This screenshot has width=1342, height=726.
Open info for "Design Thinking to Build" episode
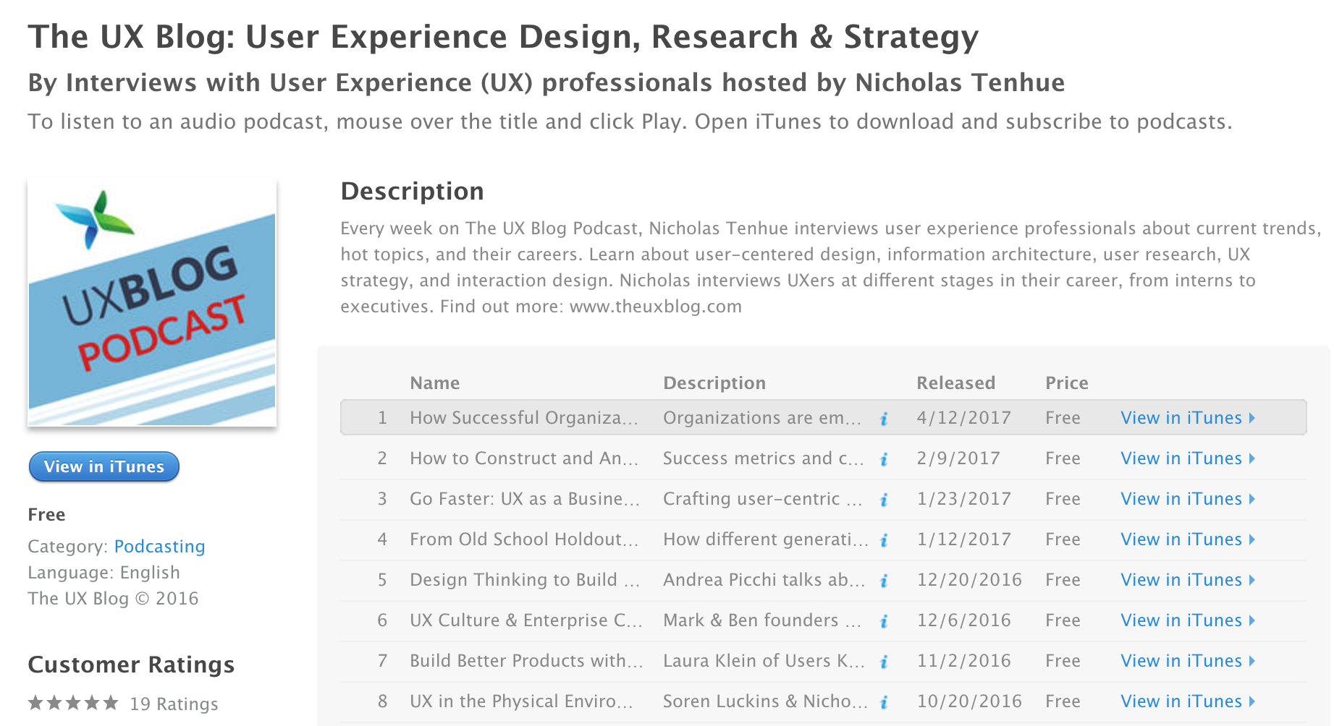point(883,580)
